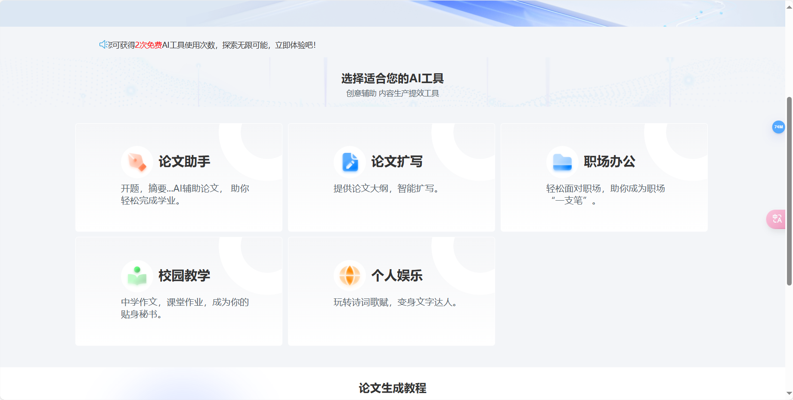Click the 论文助手 pen icon
Screen dimensions: 793x400
[137, 162]
